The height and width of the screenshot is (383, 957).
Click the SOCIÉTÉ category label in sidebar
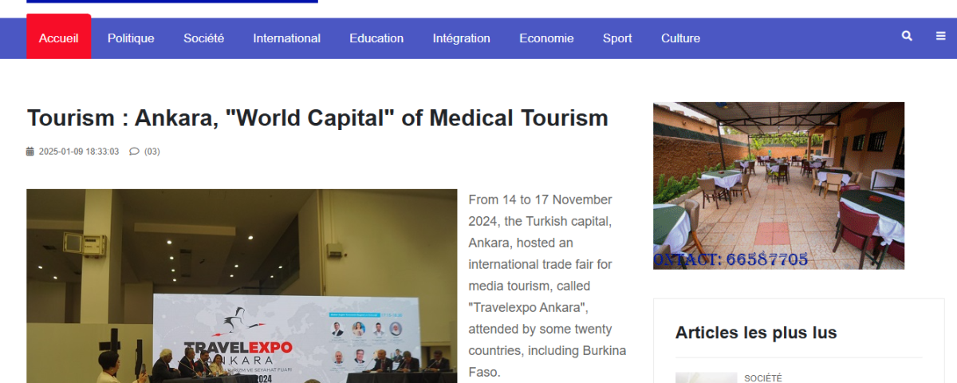tap(763, 378)
